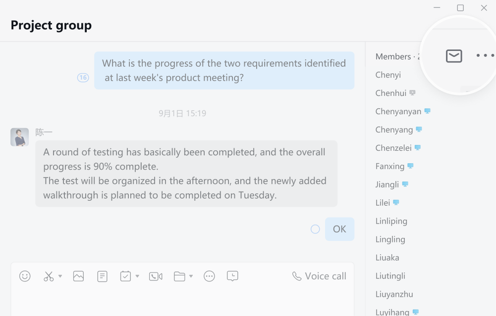Check read status circle beside OK
The image size is (496, 316).
coord(315,229)
